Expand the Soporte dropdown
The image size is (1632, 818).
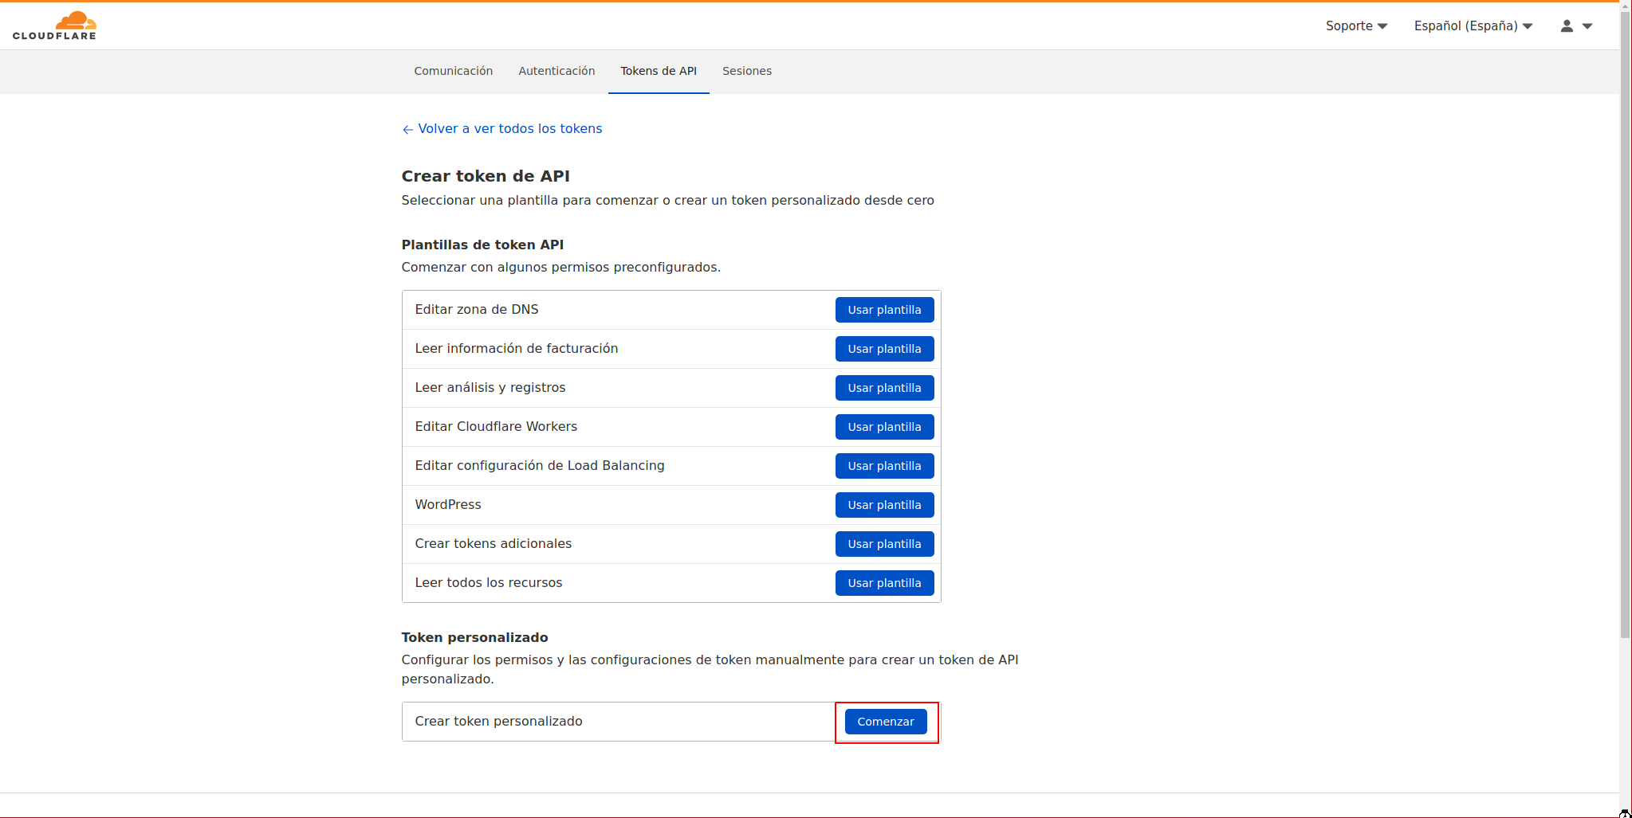click(x=1356, y=26)
